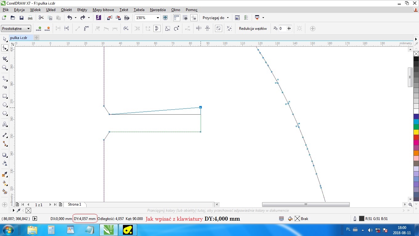This screenshot has height=236, width=419.
Task: Open the Mapy bitowe menu
Action: [x=103, y=10]
